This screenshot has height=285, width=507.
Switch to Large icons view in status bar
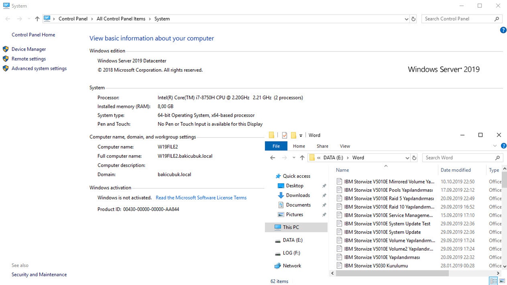[x=502, y=281]
